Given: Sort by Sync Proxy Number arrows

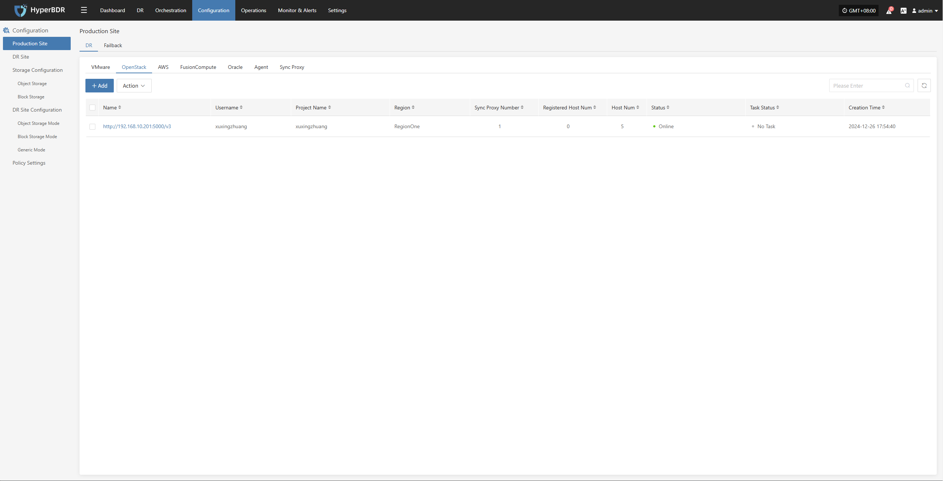Looking at the screenshot, I should tap(522, 108).
